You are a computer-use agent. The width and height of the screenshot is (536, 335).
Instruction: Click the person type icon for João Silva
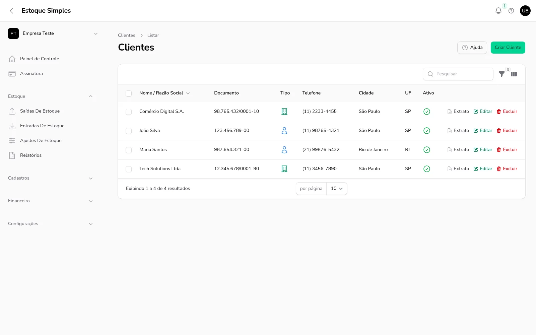pos(284,131)
